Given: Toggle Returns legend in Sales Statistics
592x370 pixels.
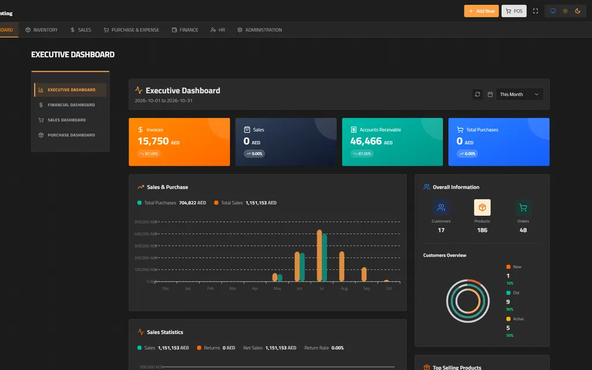Looking at the screenshot, I should click(216, 347).
